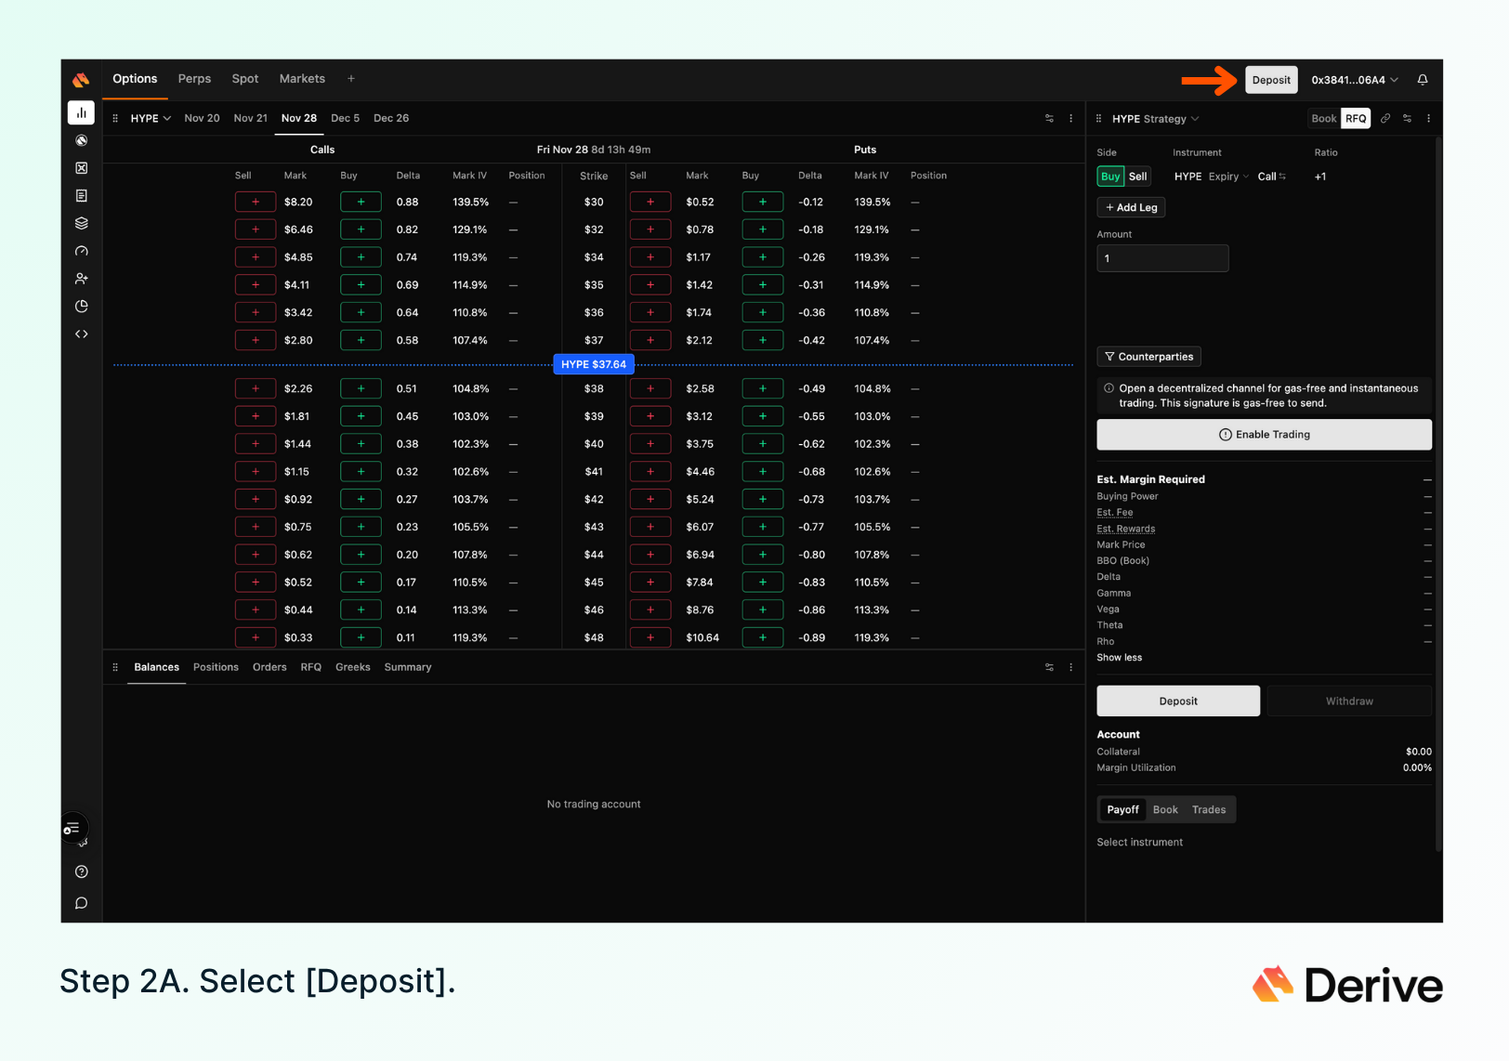1509x1061 pixels.
Task: Expand the HYPE Strategy dropdown
Action: click(x=1156, y=119)
